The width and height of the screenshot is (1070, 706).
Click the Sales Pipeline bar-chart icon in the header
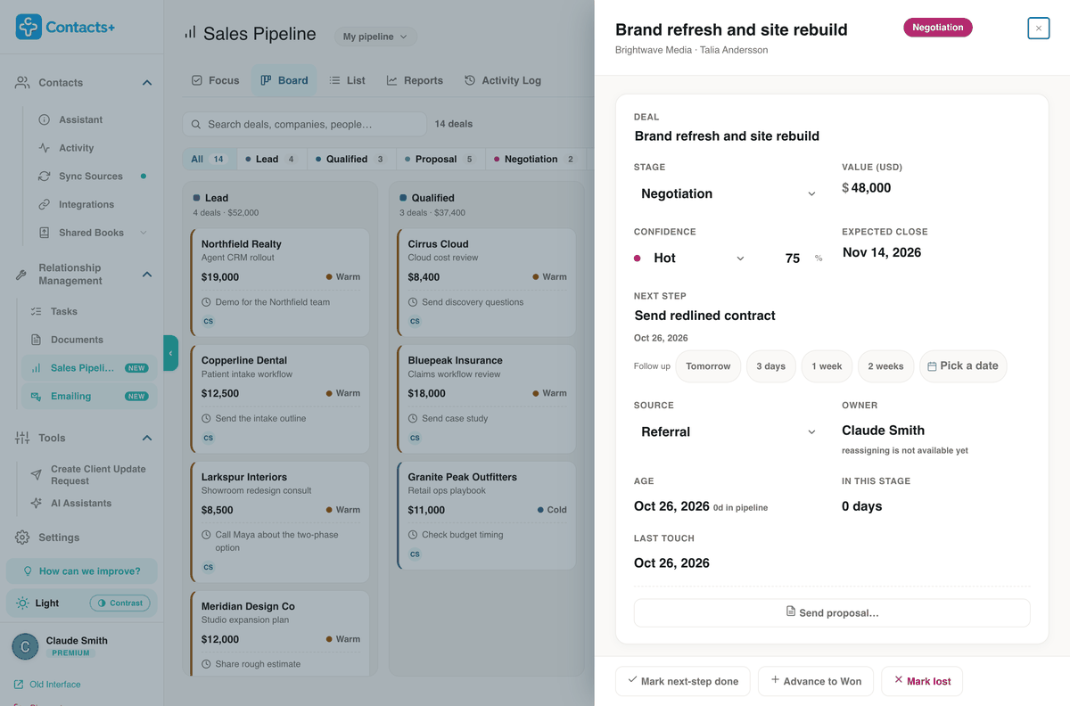click(190, 32)
